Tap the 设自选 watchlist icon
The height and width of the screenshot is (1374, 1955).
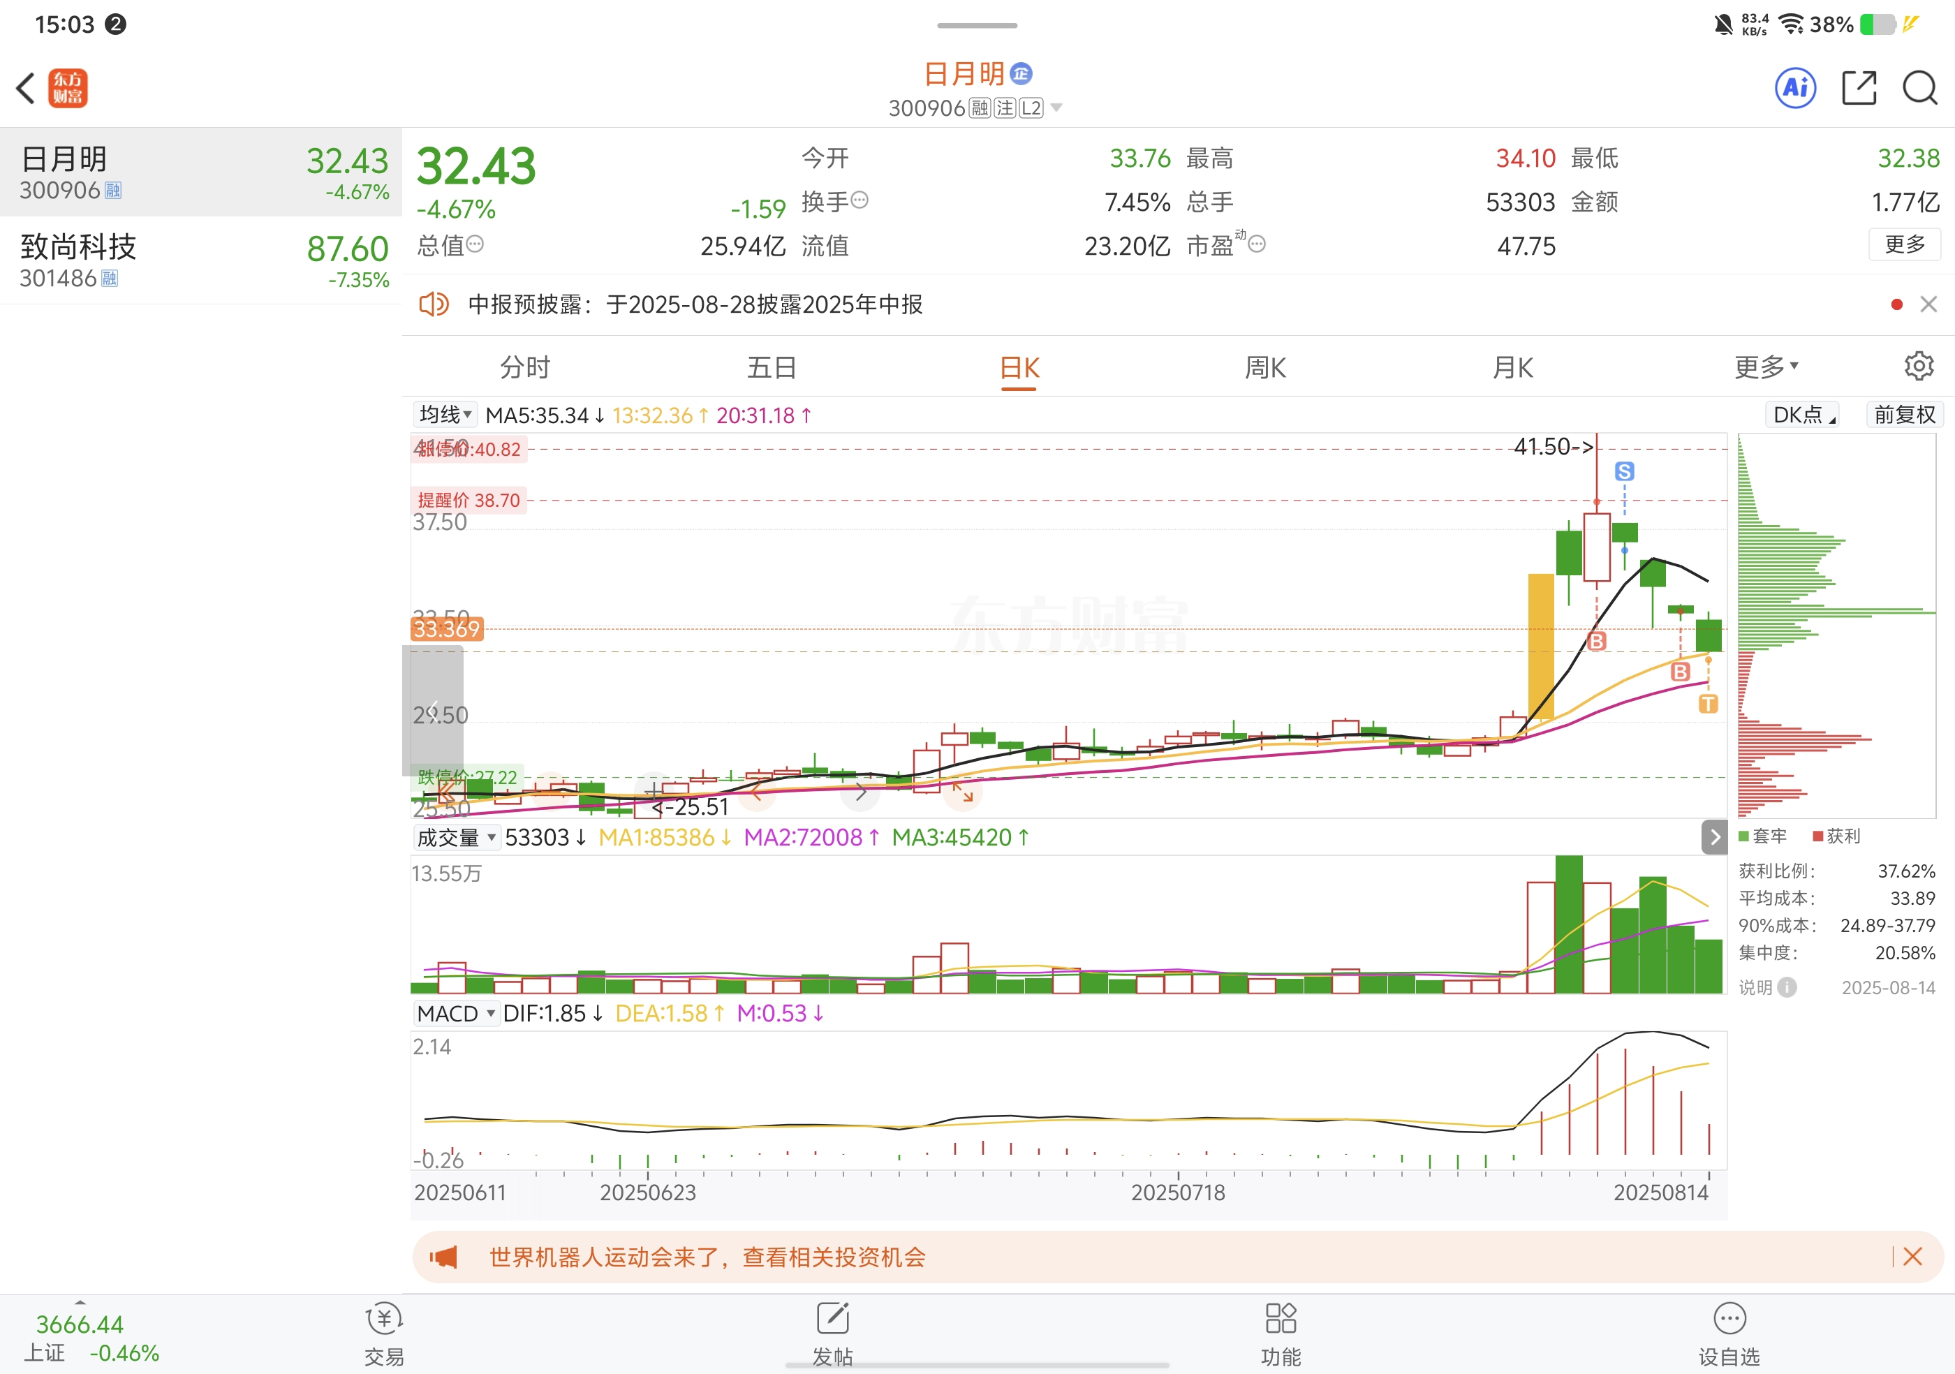click(1729, 1319)
